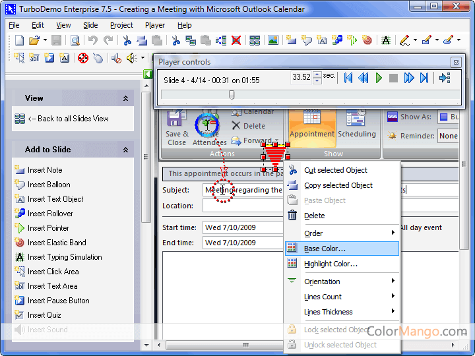Viewport: 475px width, 356px height.
Task: Open the File menu
Action: (14, 25)
